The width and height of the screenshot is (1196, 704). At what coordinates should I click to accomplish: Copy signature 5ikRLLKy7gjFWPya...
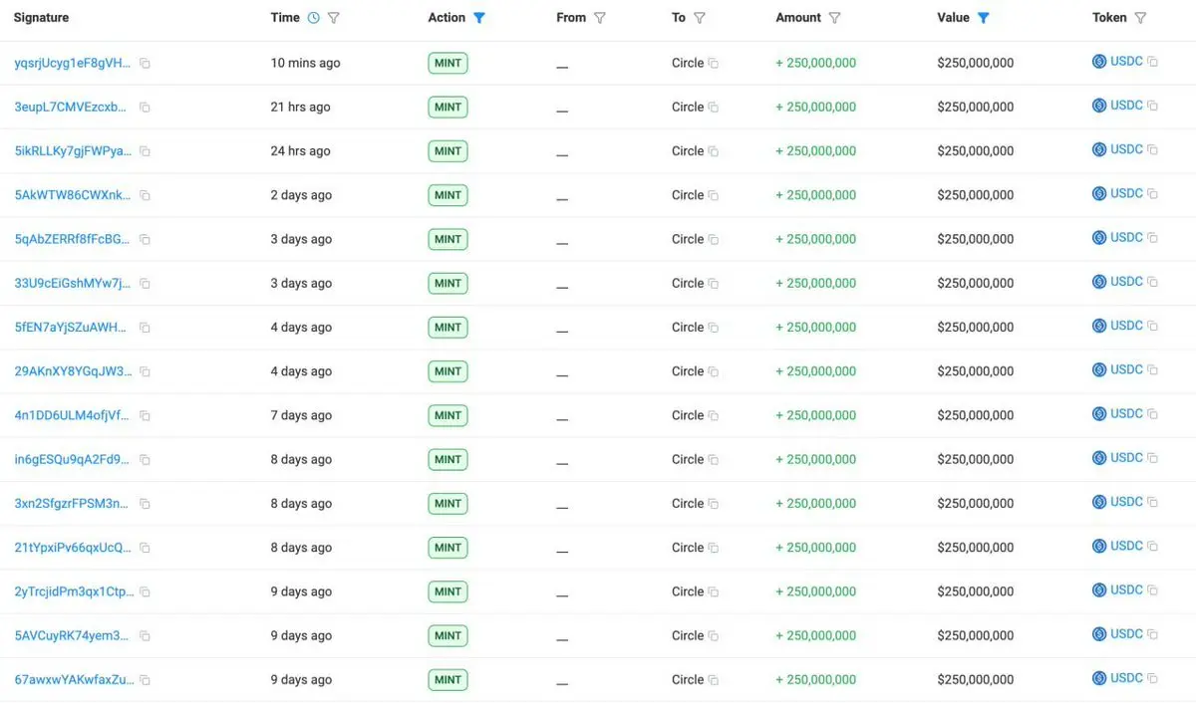[x=145, y=151]
